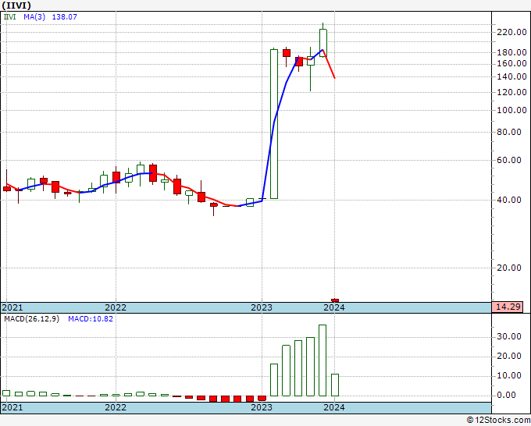Click 2024 on the price chart time axis
The height and width of the screenshot is (426, 531).
tap(334, 307)
